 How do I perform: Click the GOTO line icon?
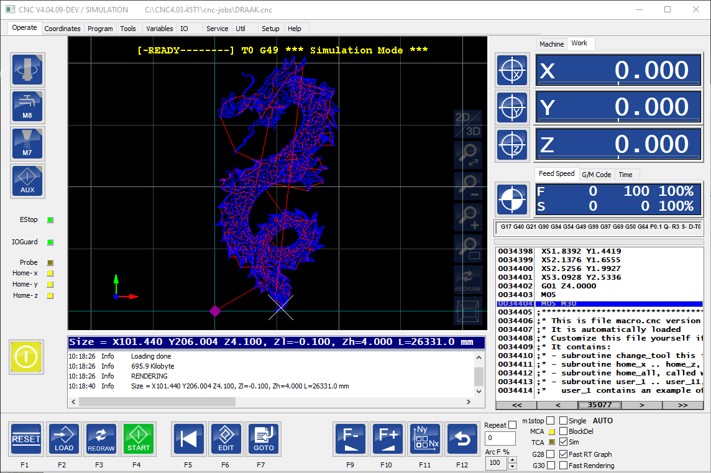(264, 439)
